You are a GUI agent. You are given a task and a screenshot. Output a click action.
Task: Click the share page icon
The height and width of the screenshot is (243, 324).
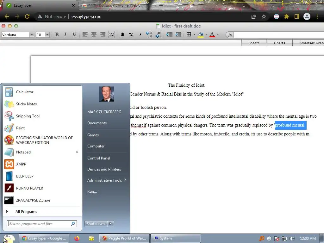tap(254, 16)
